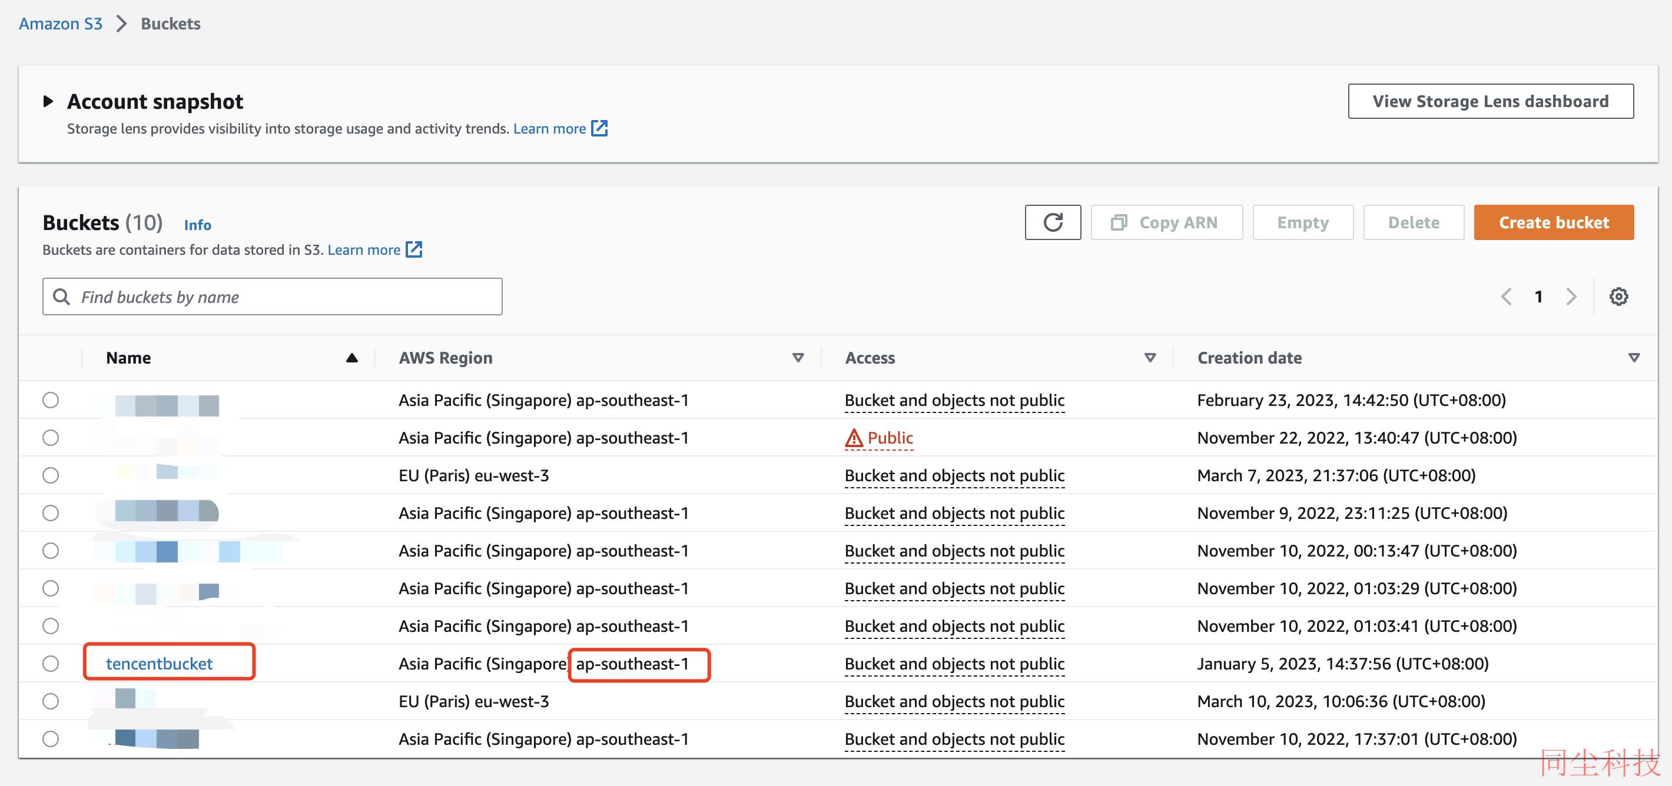Click access status for February 23, 2023 bucket

pos(955,400)
